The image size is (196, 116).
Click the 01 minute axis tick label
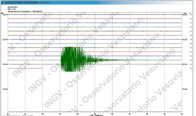coord(25,114)
